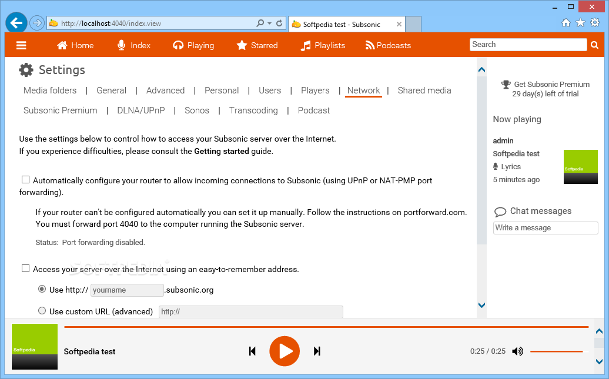The width and height of the screenshot is (609, 379).
Task: Open the Podcasts page
Action: (x=387, y=45)
